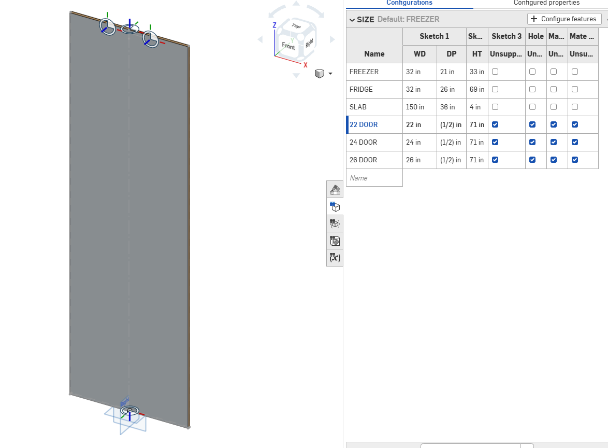Screen dimensions: 608x448
Task: Open the Custom tables panel icon
Action: pyautogui.click(x=335, y=223)
